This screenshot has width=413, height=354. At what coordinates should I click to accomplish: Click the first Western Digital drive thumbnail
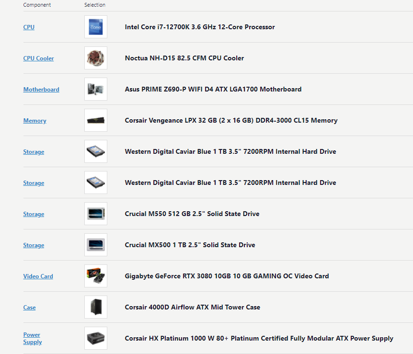(95, 151)
